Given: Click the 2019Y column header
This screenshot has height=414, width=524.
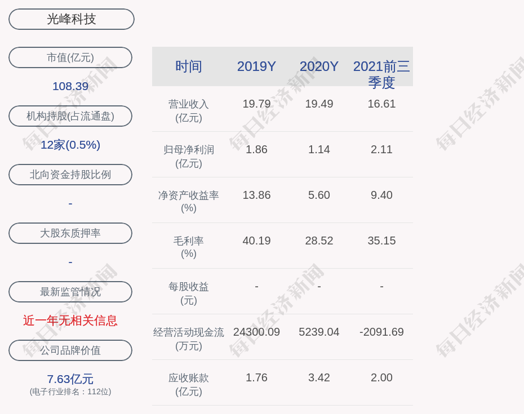Looking at the screenshot, I should (256, 66).
